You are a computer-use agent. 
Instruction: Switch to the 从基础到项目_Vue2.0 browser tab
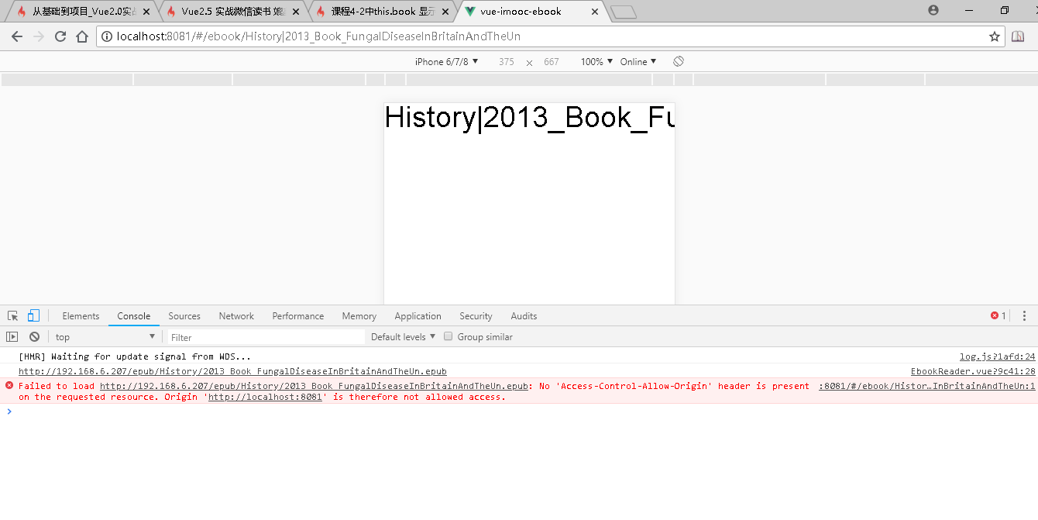[x=84, y=12]
